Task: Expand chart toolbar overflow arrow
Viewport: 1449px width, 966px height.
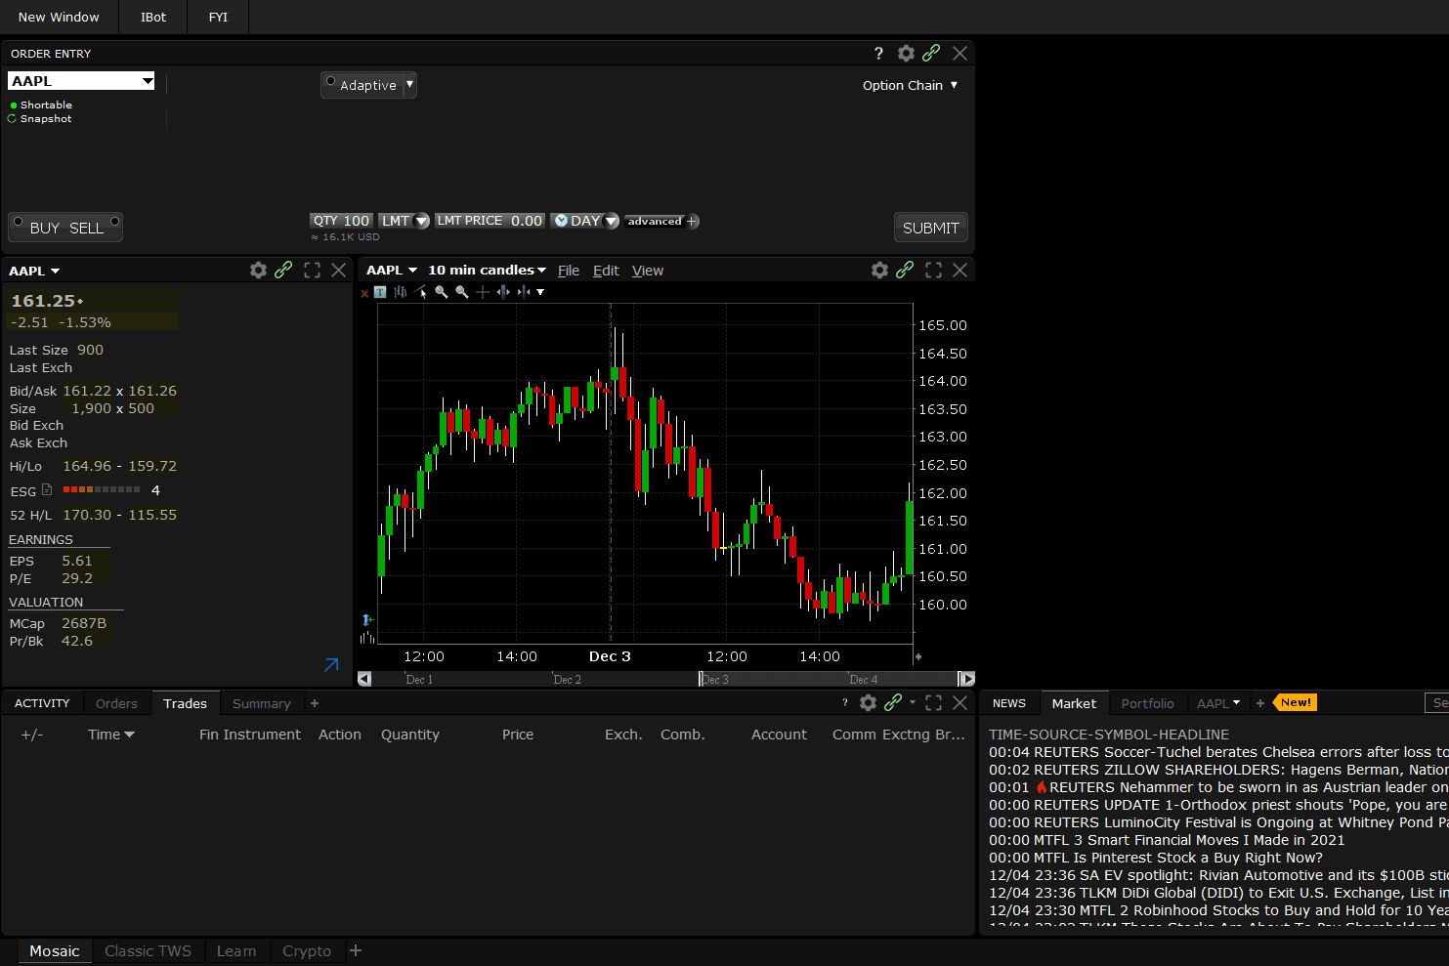Action: tap(540, 292)
